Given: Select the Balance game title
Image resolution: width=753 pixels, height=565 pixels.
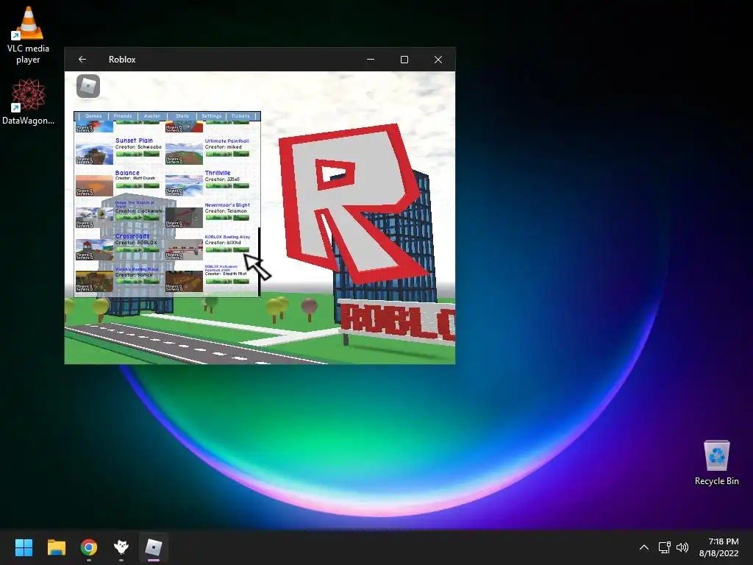Looking at the screenshot, I should [x=127, y=172].
